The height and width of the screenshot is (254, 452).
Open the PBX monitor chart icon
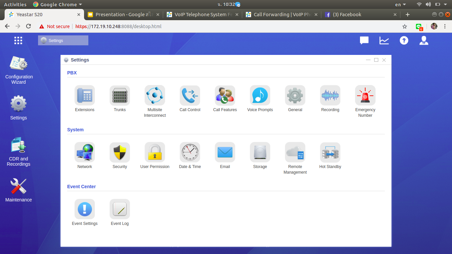[x=384, y=40]
